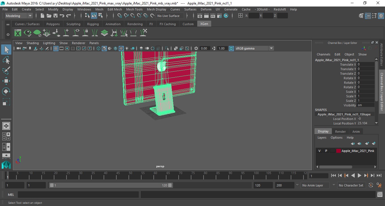This screenshot has height=206, width=385.
Task: Click the MEL command line input
Action: coord(78,195)
